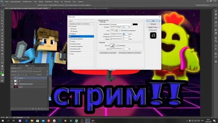This screenshot has width=218, height=123.
Task: Select the Eraser tool
Action: click(2, 42)
